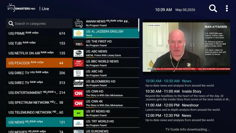Open the US| PRIME category
Image resolution: width=236 pixels, height=133 pixels.
coord(39,33)
